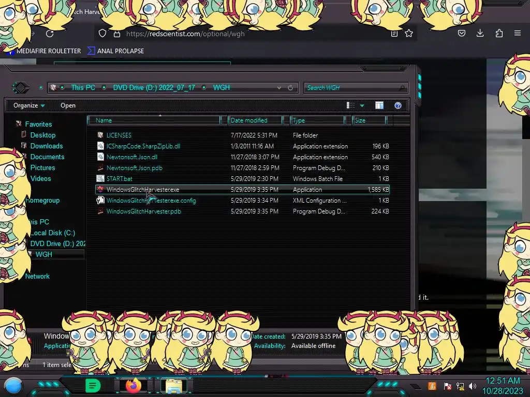The height and width of the screenshot is (397, 530).
Task: Refresh the Explorer address bar
Action: 290,87
